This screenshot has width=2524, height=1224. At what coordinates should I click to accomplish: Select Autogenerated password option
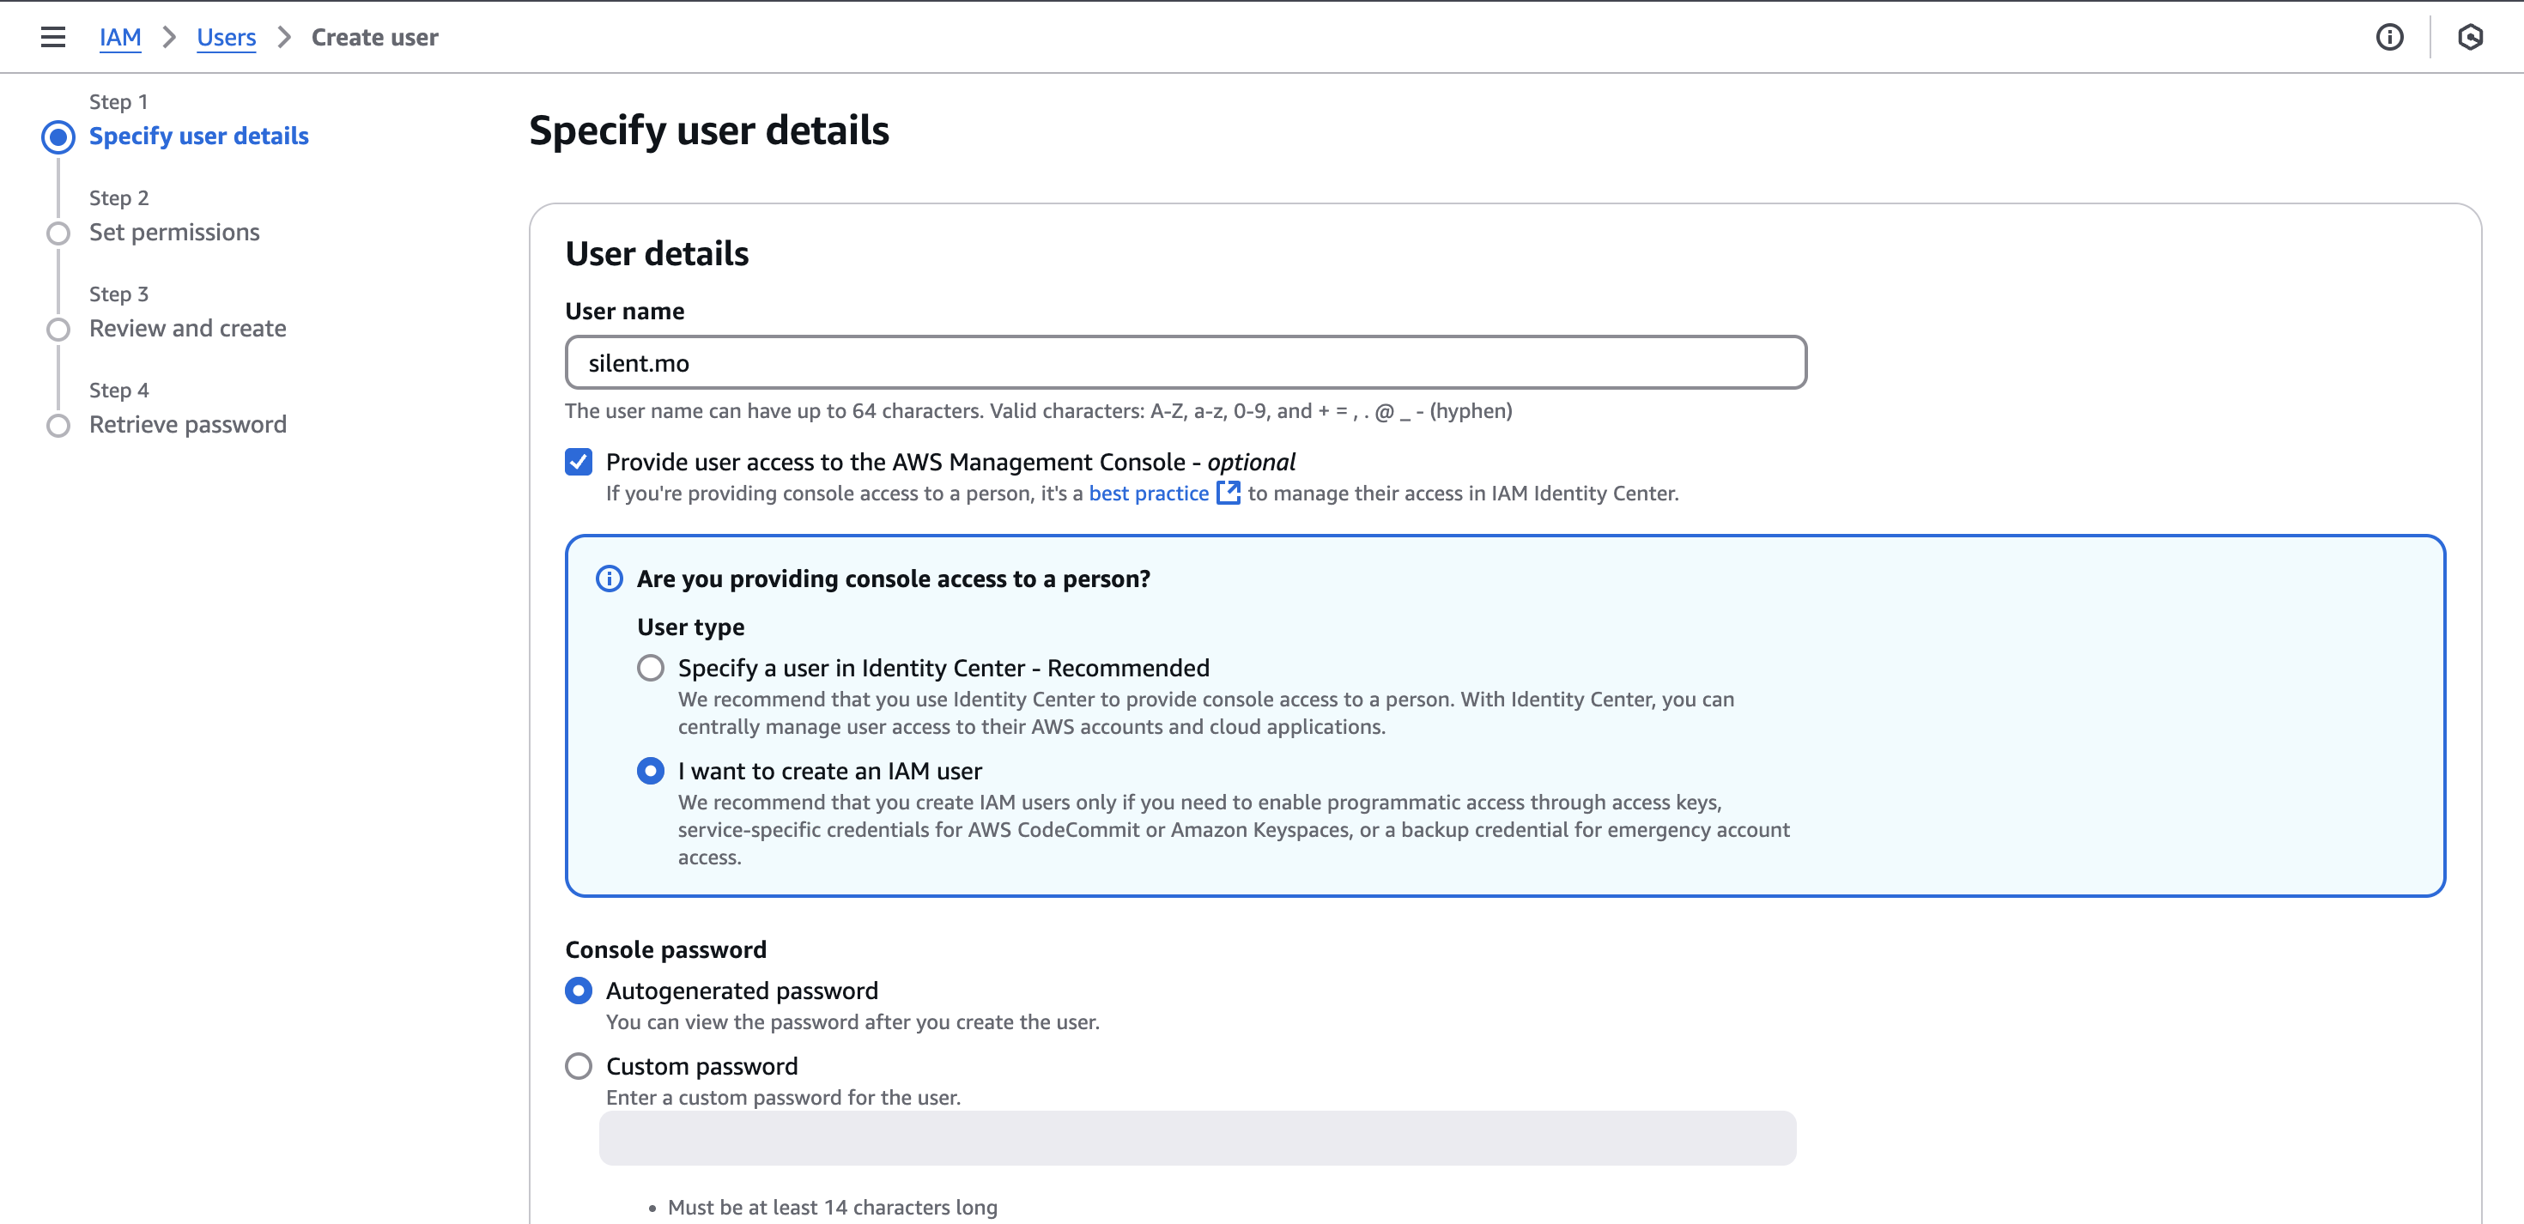point(578,991)
